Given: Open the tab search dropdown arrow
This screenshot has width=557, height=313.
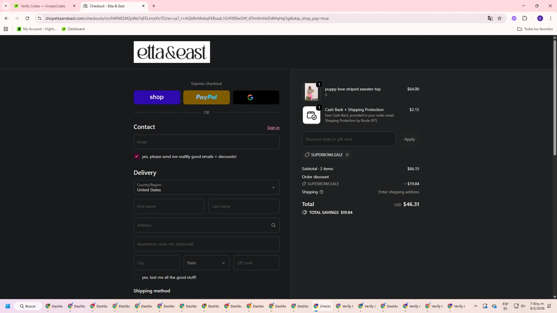Looking at the screenshot, I should click(x=6, y=6).
